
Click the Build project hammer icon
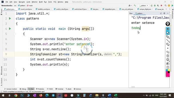pyautogui.click(x=135, y=5)
